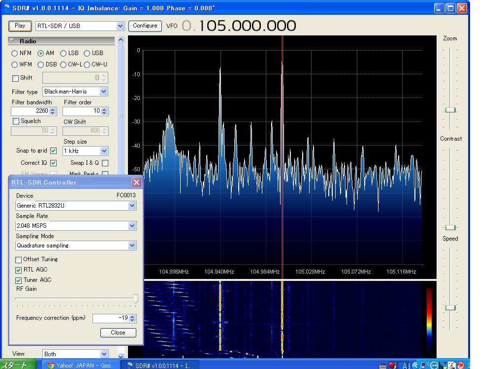Adjust Frequency correction ppm spinner
Viewport: 504px width, 369px height.
point(132,318)
